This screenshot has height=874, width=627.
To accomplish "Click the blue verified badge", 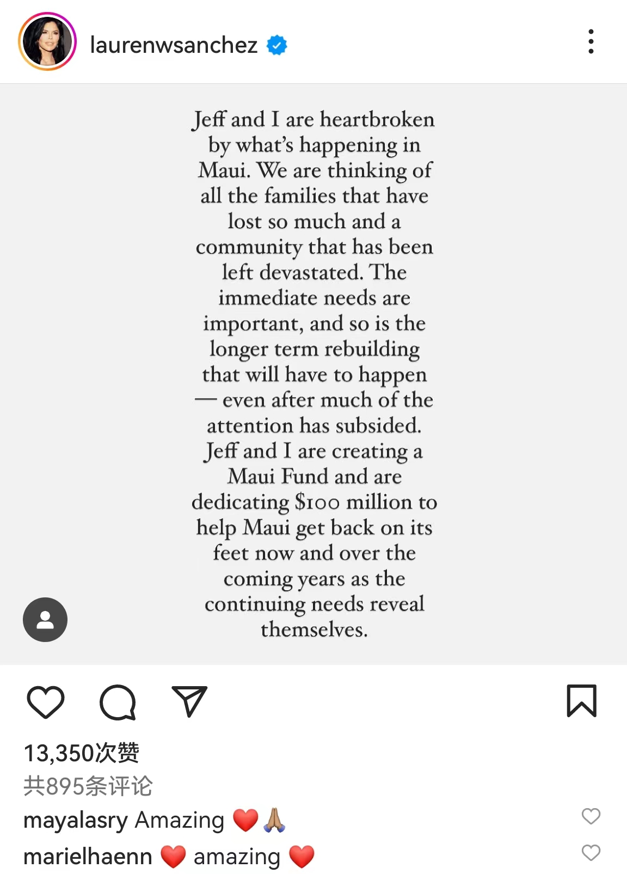I will point(277,45).
